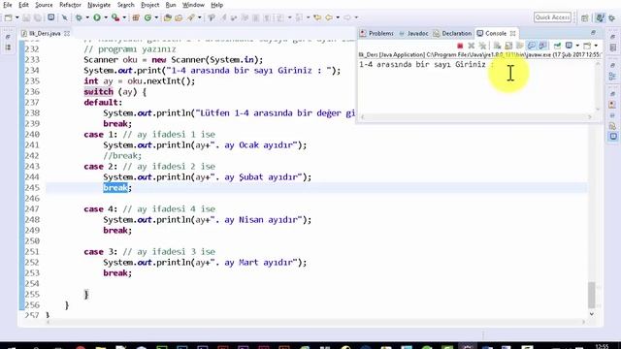This screenshot has height=349, width=621.
Task: Open the Back history dropdown arrow
Action: click(338, 17)
